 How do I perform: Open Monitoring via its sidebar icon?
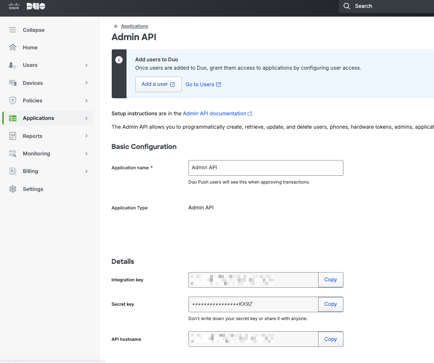[x=13, y=154]
